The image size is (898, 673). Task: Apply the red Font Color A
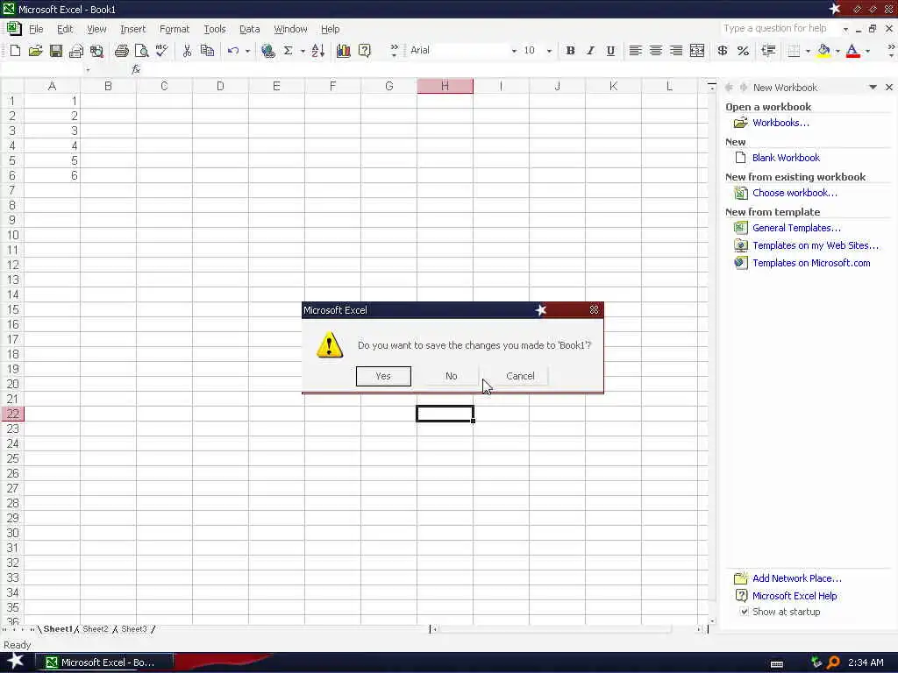point(852,51)
